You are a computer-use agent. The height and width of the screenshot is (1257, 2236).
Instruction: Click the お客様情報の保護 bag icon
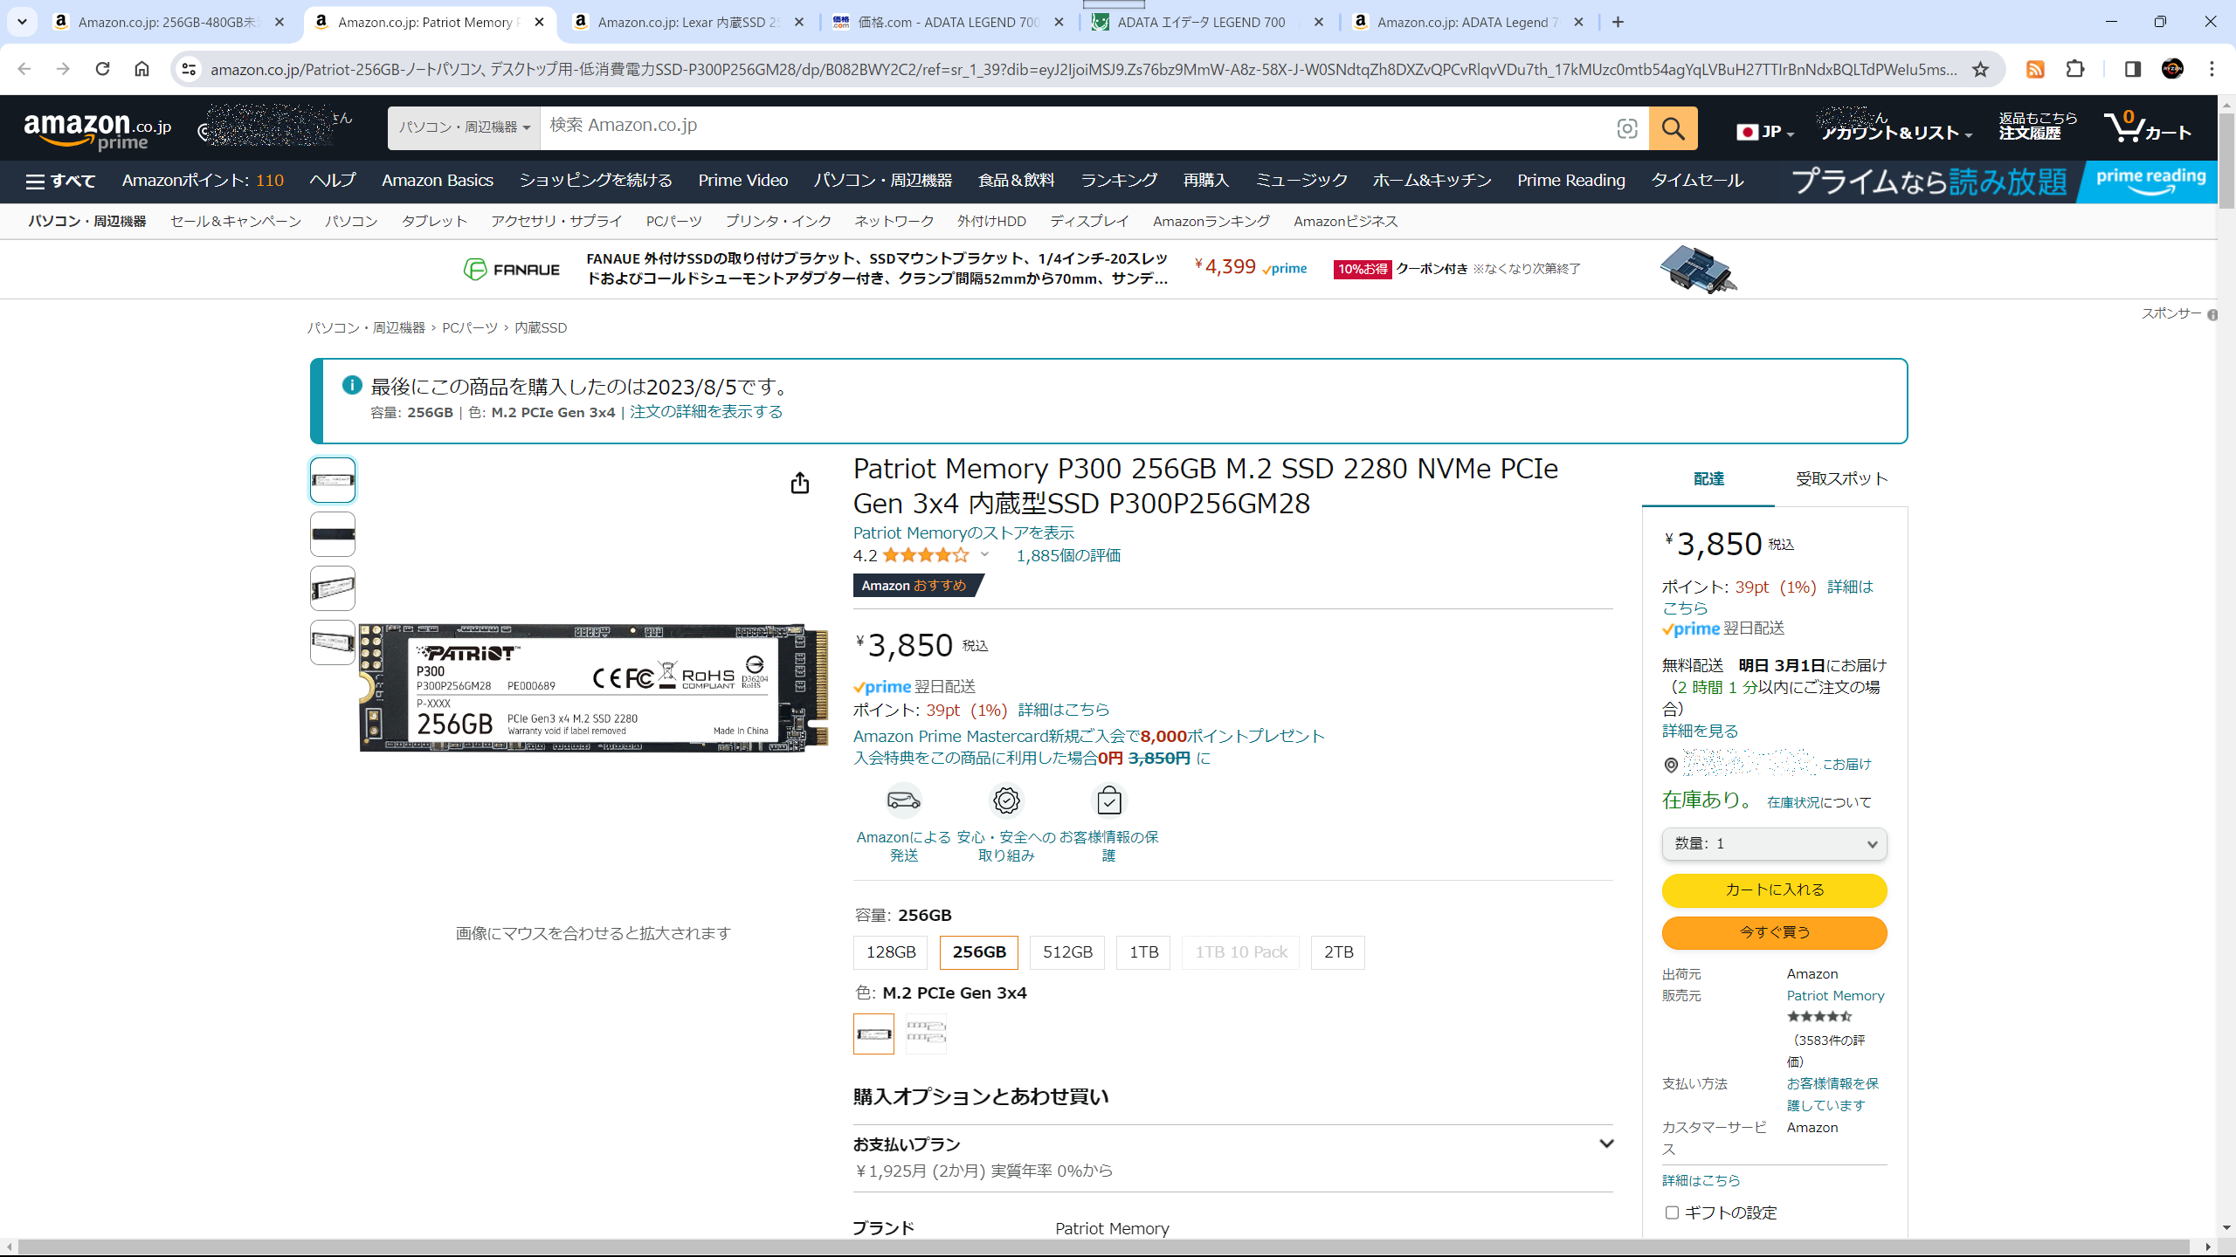(1108, 800)
